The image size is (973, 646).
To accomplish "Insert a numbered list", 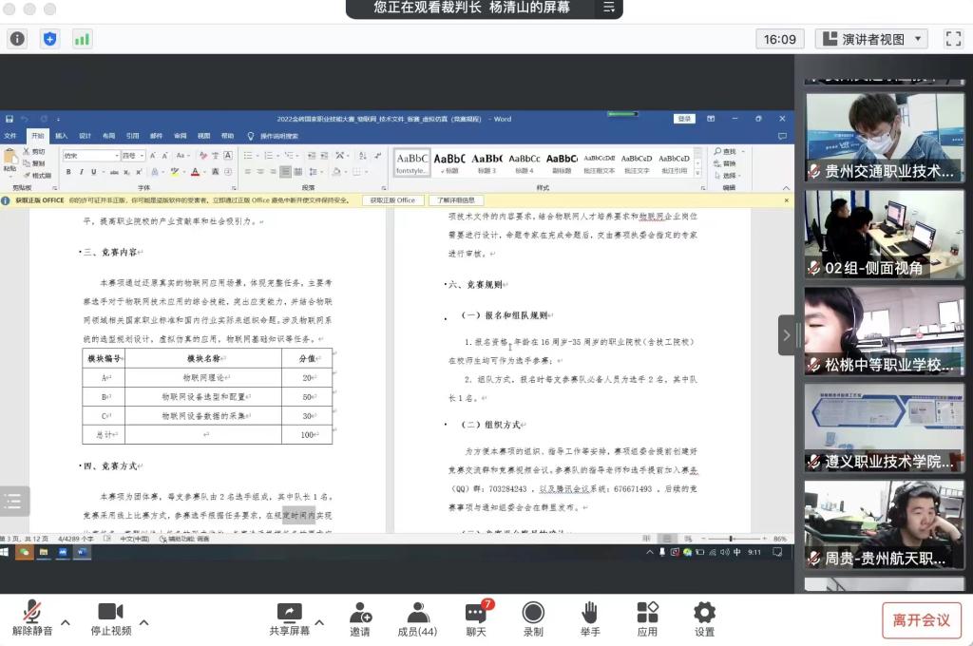I will 269,155.
